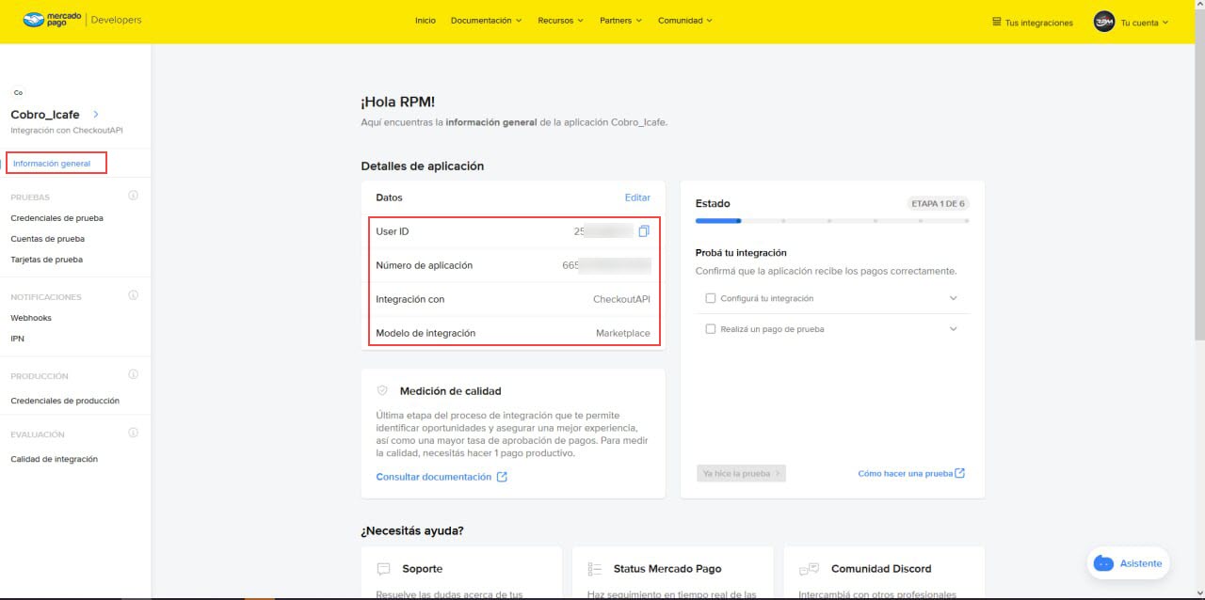The width and height of the screenshot is (1205, 600).
Task: Open Tarjetas de prueba
Action: pyautogui.click(x=46, y=260)
